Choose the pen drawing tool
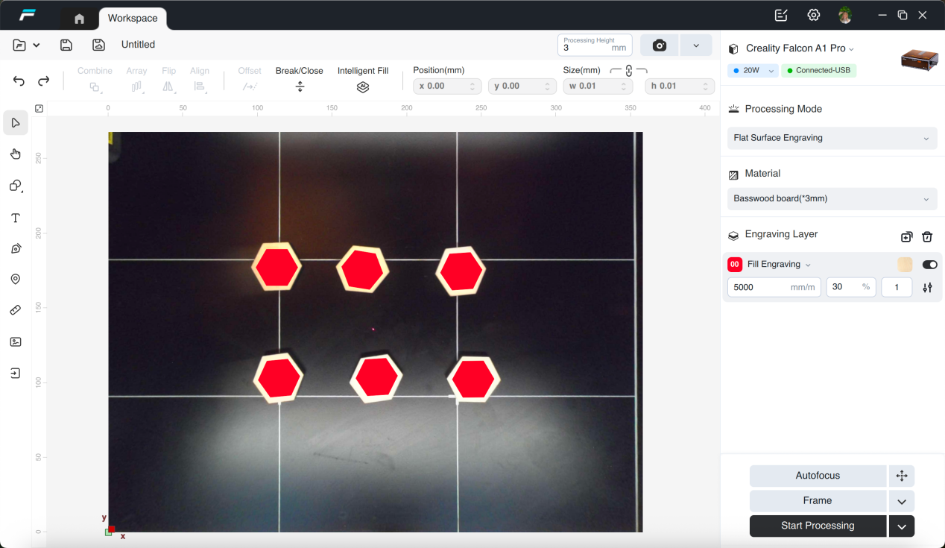945x548 pixels. pos(16,248)
